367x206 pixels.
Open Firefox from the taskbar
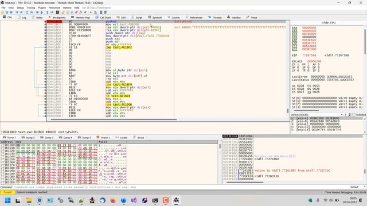113,200
